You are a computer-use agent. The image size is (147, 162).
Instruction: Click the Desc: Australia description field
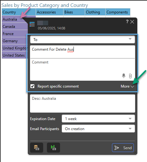(x=83, y=104)
